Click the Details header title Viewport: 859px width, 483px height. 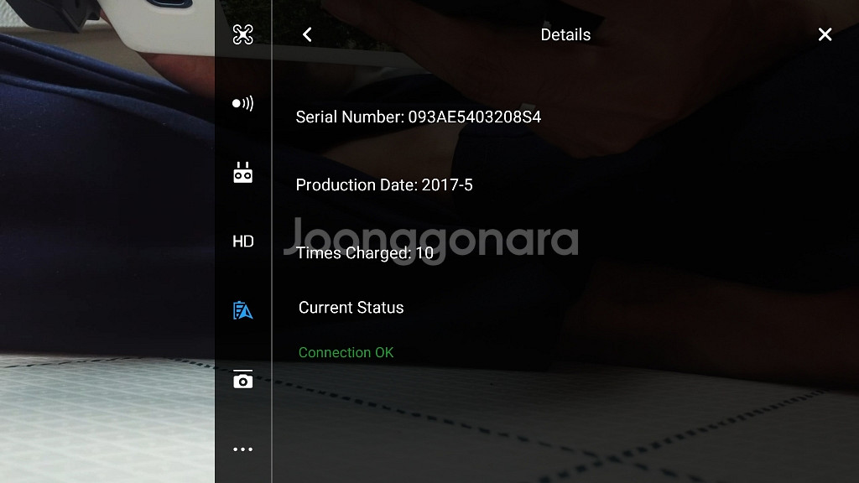565,34
